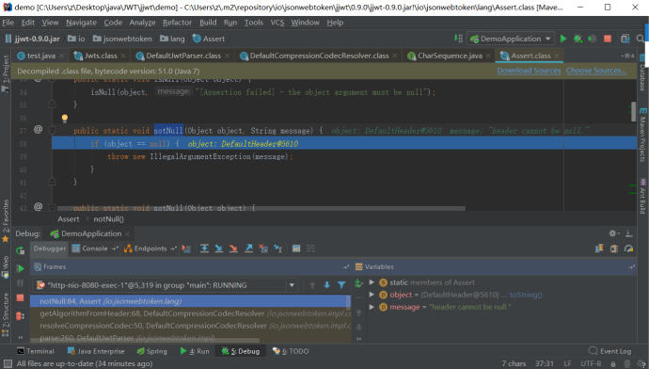Viewport: 649px width, 369px height.
Task: Filter frames from libraries funnel icon
Action: pos(341,285)
